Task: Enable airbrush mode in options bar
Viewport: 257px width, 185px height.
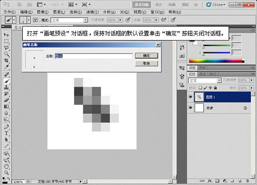Action: pos(163,20)
